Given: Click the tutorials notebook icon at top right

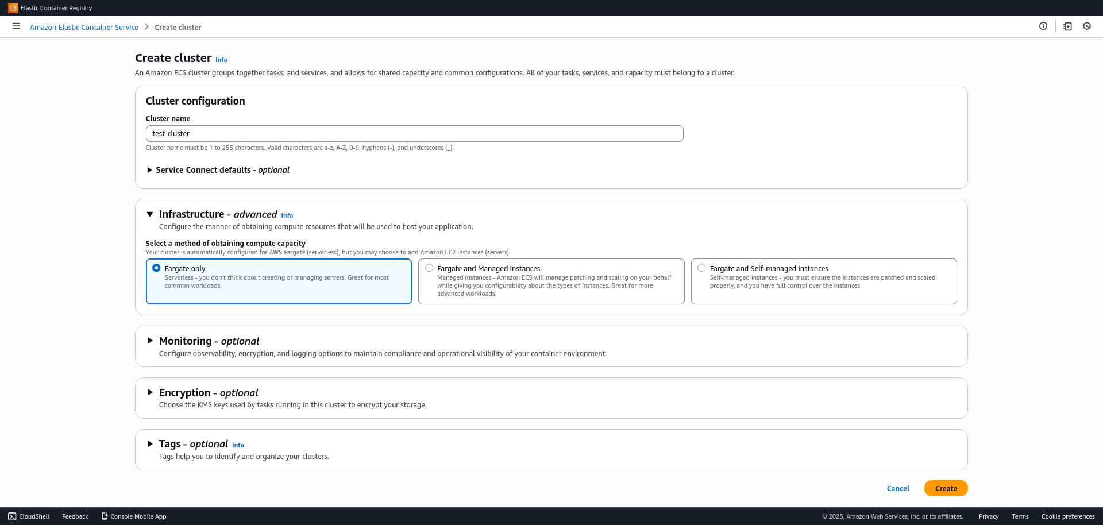Looking at the screenshot, I should click(1067, 26).
